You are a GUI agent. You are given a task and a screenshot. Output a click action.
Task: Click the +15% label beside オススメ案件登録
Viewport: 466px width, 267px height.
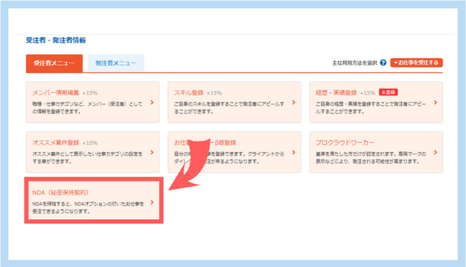tap(90, 143)
